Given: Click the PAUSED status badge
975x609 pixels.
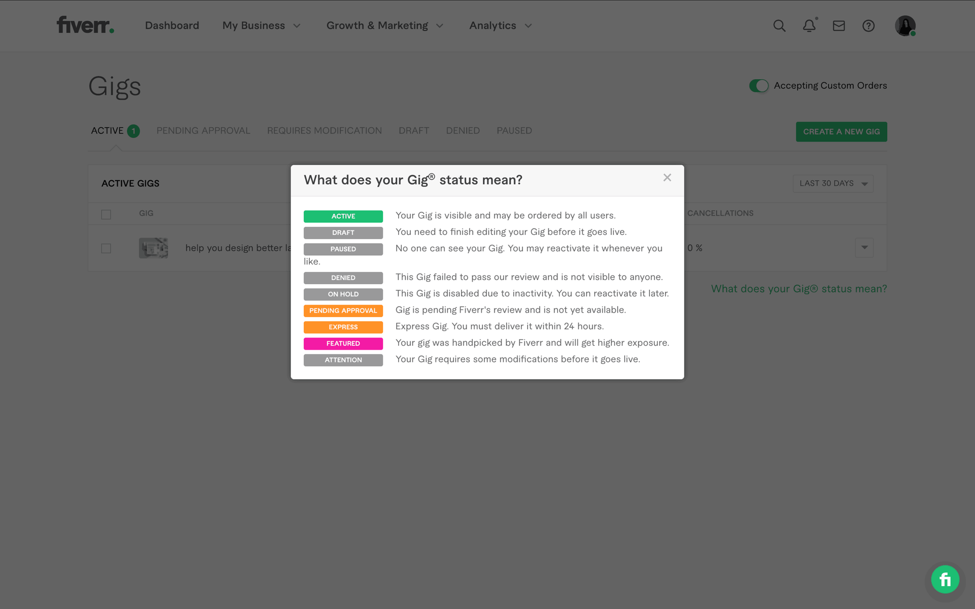Looking at the screenshot, I should [343, 249].
